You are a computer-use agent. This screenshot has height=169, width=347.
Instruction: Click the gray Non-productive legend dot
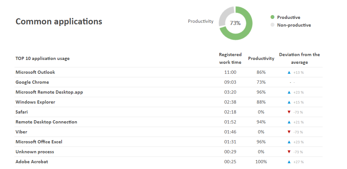[x=273, y=25]
